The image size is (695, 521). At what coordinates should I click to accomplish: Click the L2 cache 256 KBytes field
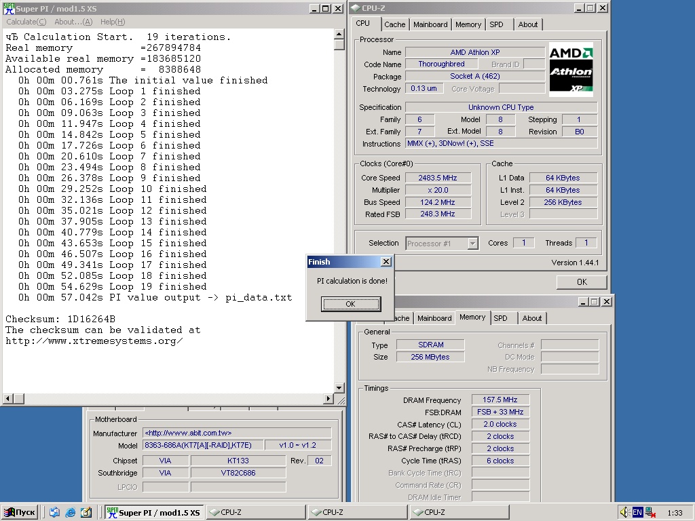pos(563,202)
